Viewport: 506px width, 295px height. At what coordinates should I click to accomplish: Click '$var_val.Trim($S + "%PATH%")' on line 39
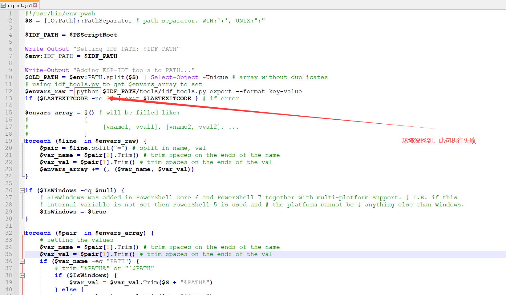pos(161,282)
